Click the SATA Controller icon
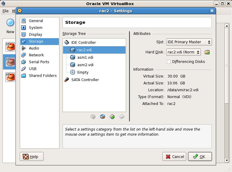The width and height of the screenshot is (232, 172). point(67,80)
